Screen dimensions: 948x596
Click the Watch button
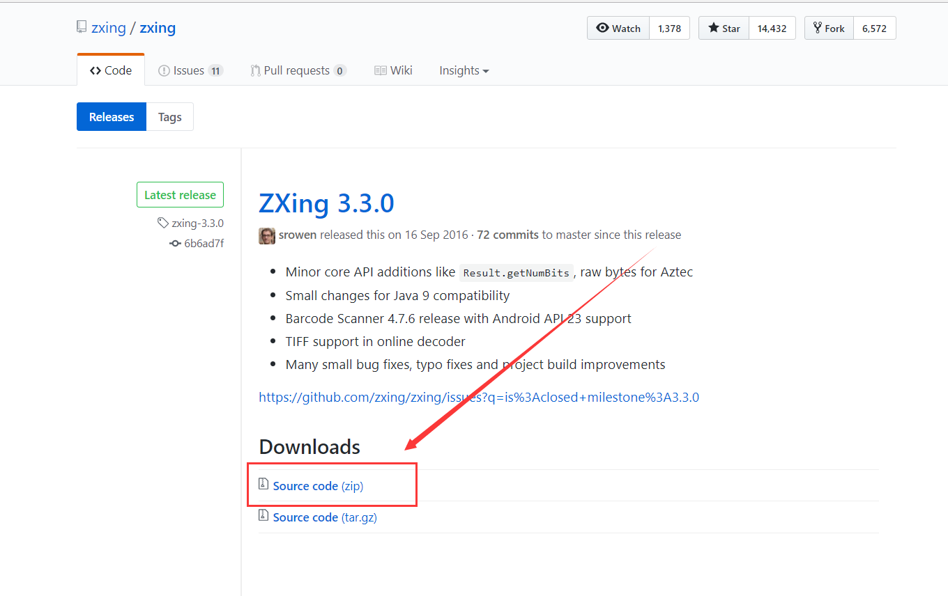(618, 29)
